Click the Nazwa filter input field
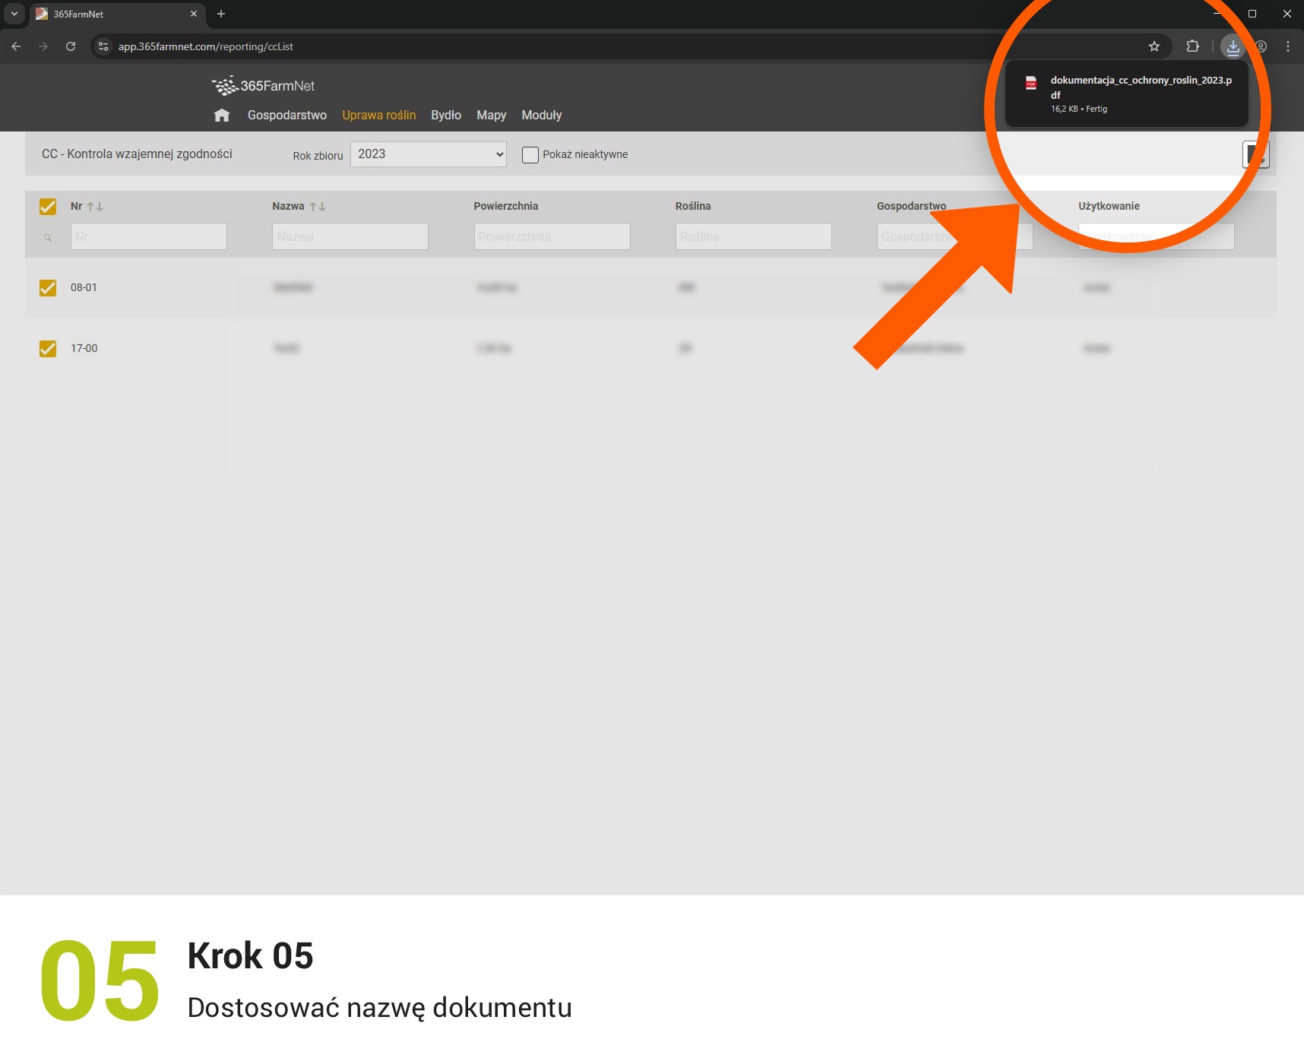Viewport: 1304px width, 1058px height. [x=350, y=236]
